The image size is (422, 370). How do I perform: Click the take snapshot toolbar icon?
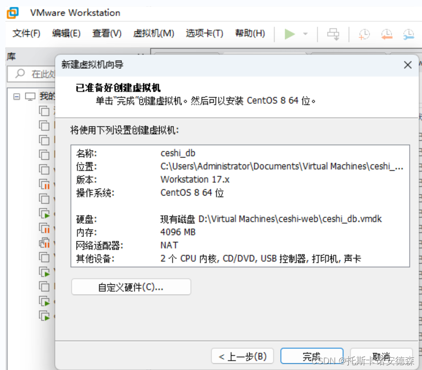click(x=364, y=35)
